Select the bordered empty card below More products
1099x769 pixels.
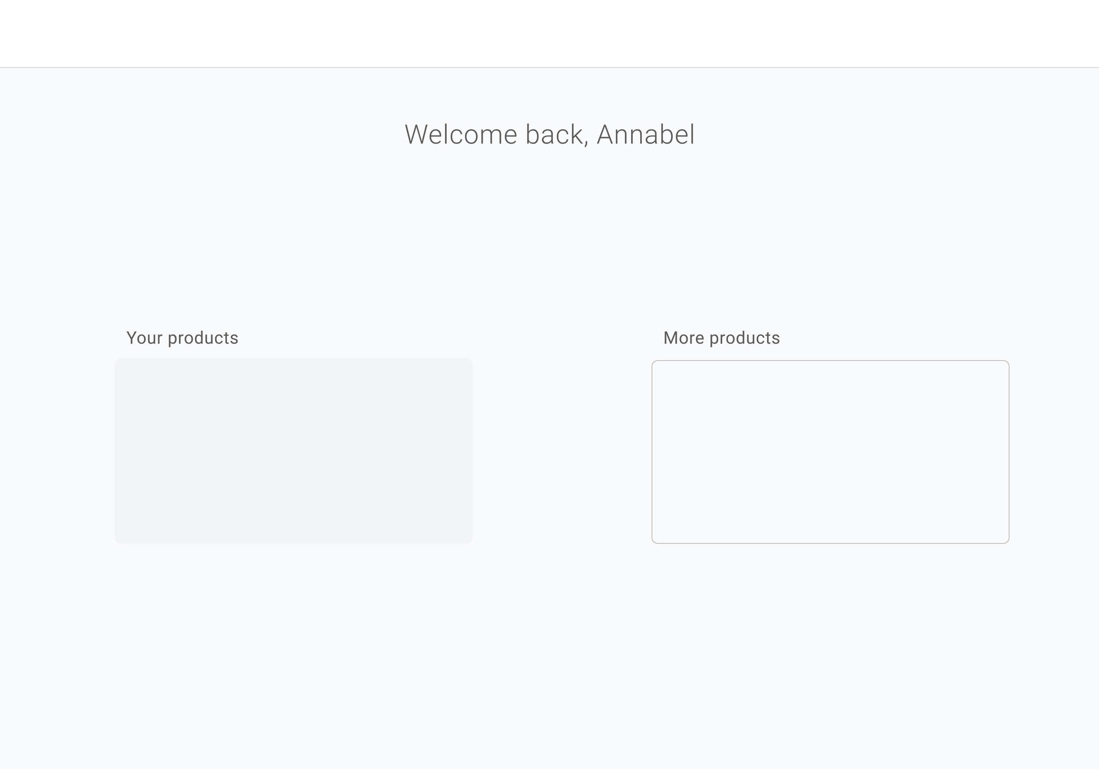pyautogui.click(x=830, y=452)
